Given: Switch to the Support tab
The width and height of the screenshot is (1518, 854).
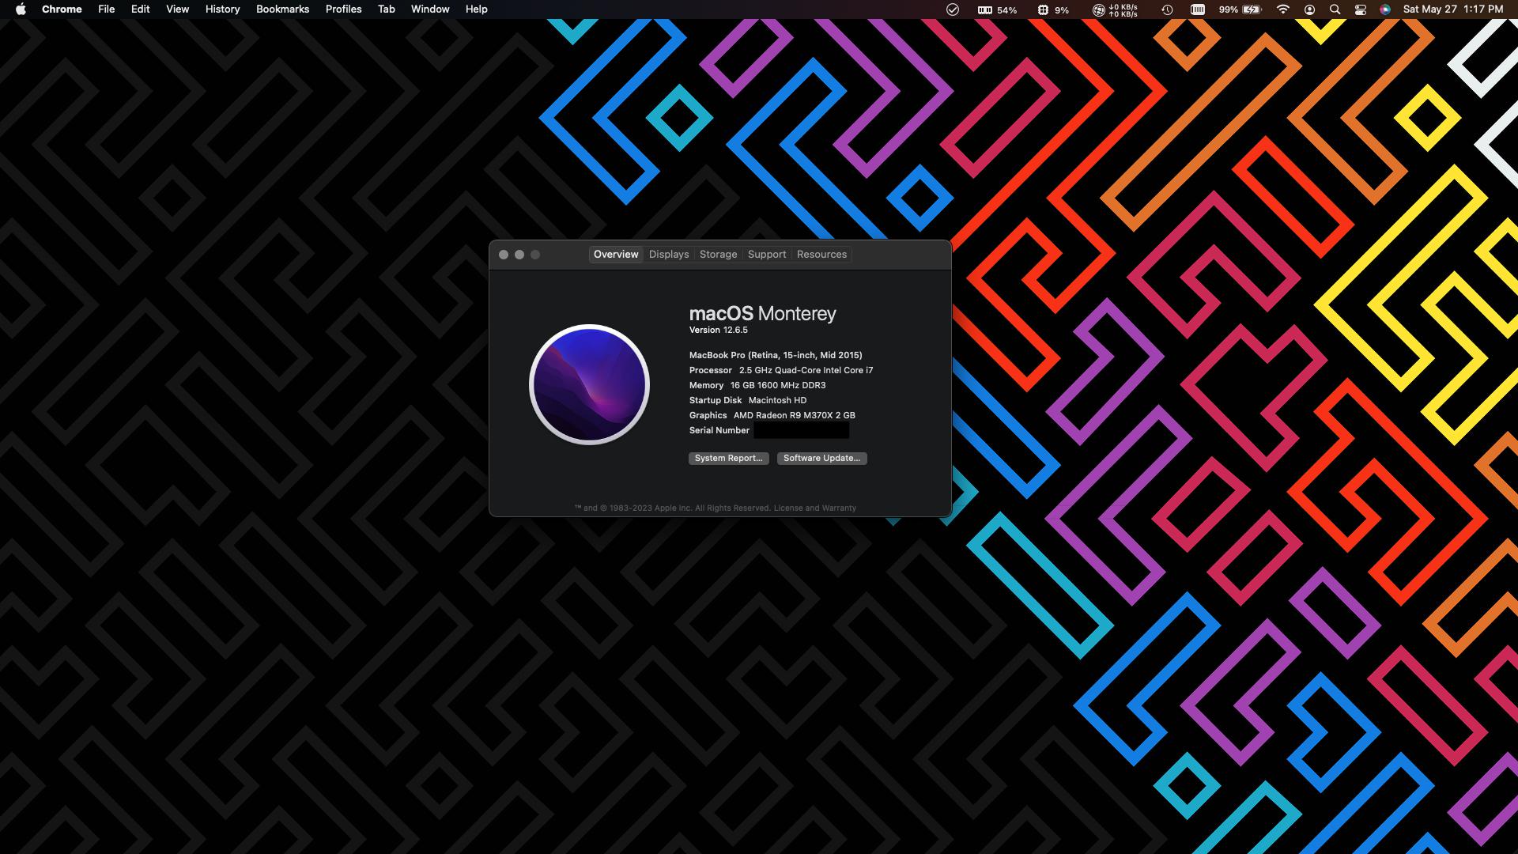Looking at the screenshot, I should coord(767,254).
